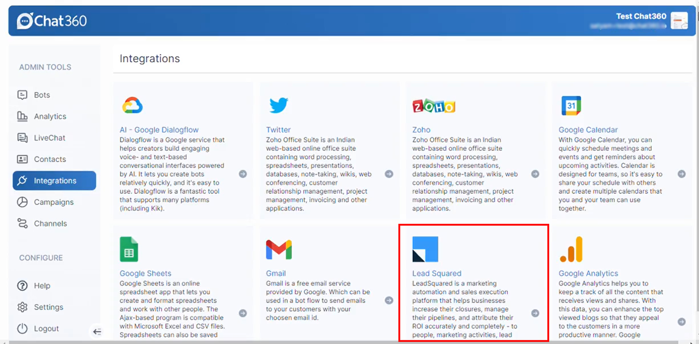699x344 pixels.
Task: Open Google Sheets card via its arrow button
Action: [243, 313]
